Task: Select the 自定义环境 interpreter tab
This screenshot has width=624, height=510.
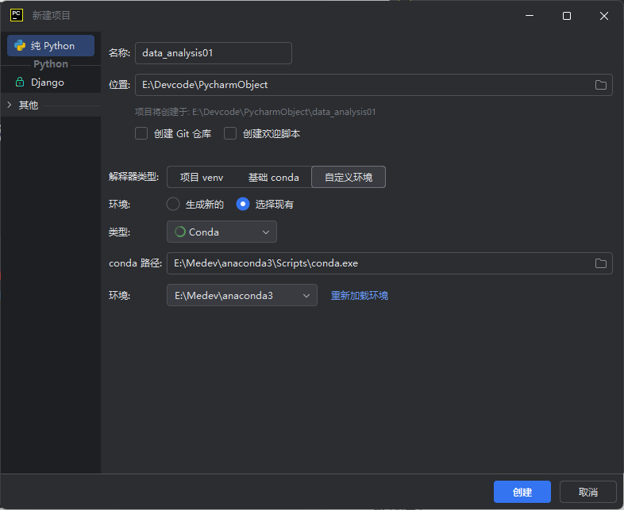Action: click(x=349, y=177)
